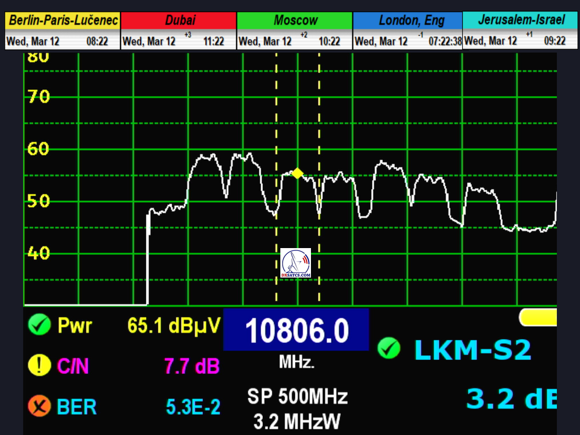
Task: Choose the Jerusalem-Israel clock header
Action: (521, 20)
